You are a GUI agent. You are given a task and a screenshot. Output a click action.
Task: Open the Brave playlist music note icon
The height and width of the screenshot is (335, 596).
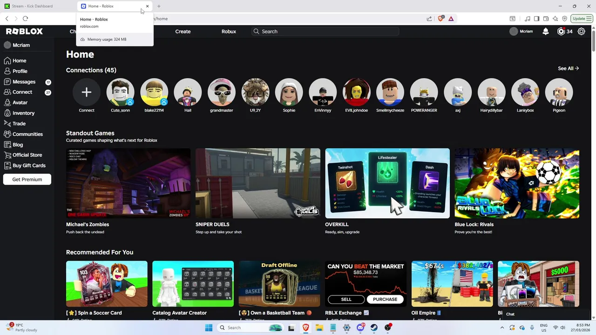(527, 19)
